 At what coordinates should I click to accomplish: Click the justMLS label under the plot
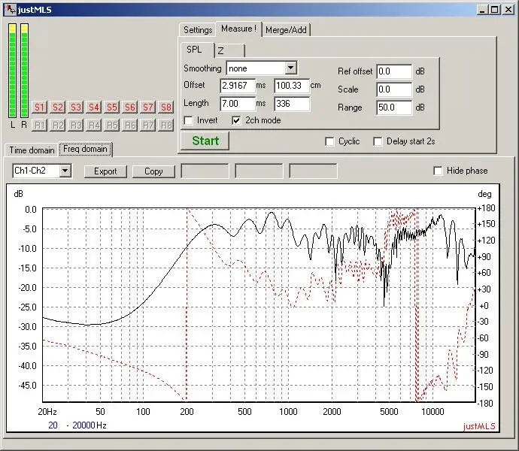pos(479,426)
